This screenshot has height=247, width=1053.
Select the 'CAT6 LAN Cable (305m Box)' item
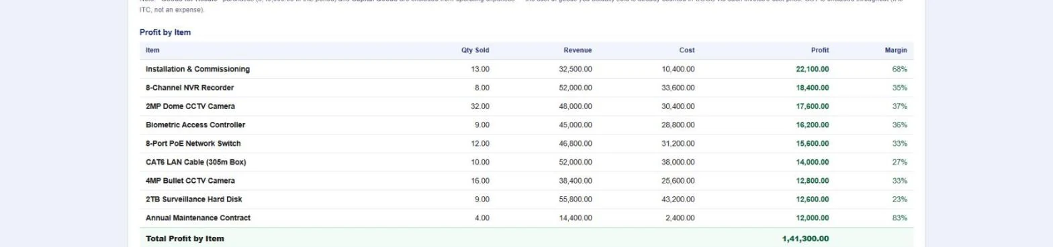coord(195,162)
